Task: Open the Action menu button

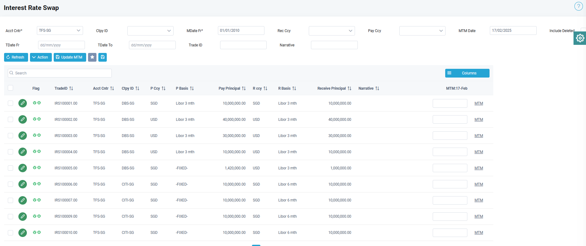Action: [x=41, y=57]
